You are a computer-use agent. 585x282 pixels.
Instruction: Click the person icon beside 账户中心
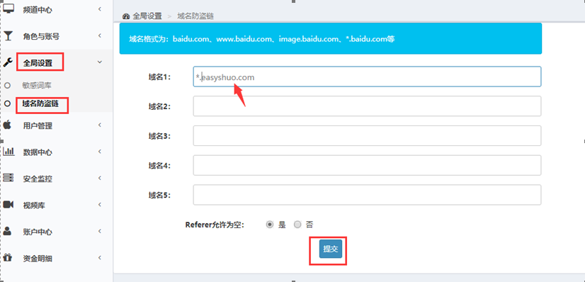tap(7, 231)
